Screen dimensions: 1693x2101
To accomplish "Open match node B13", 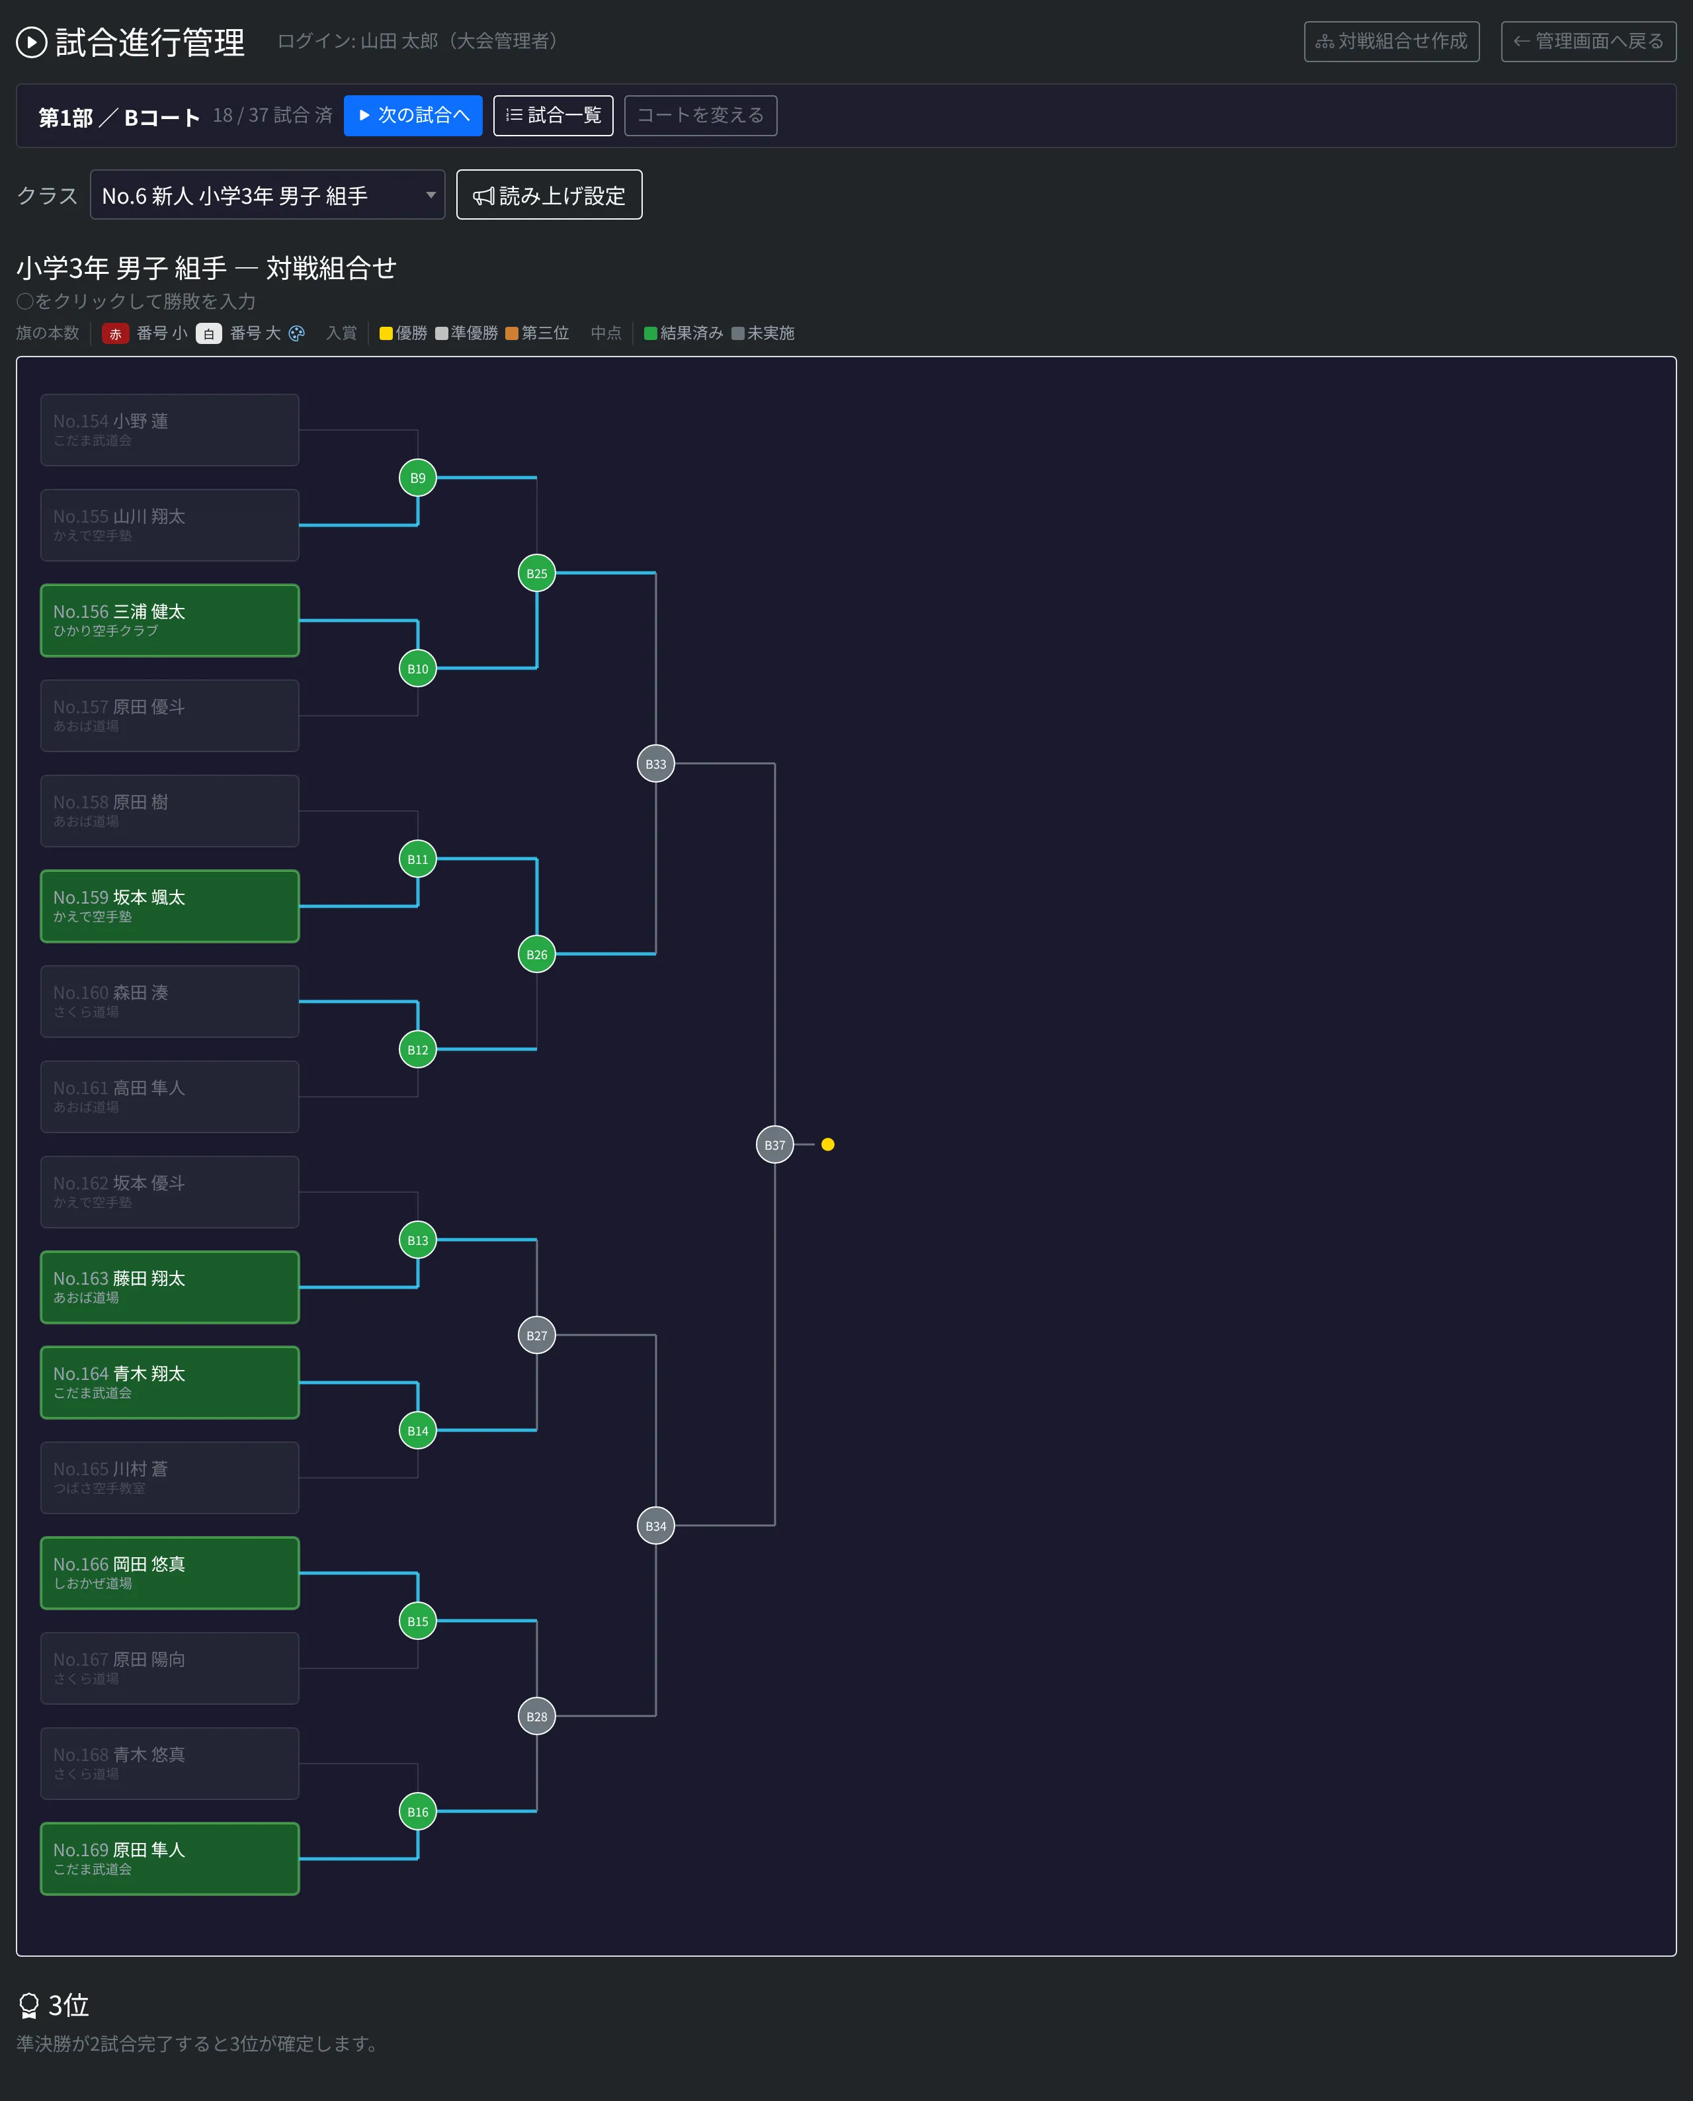I will [417, 1240].
